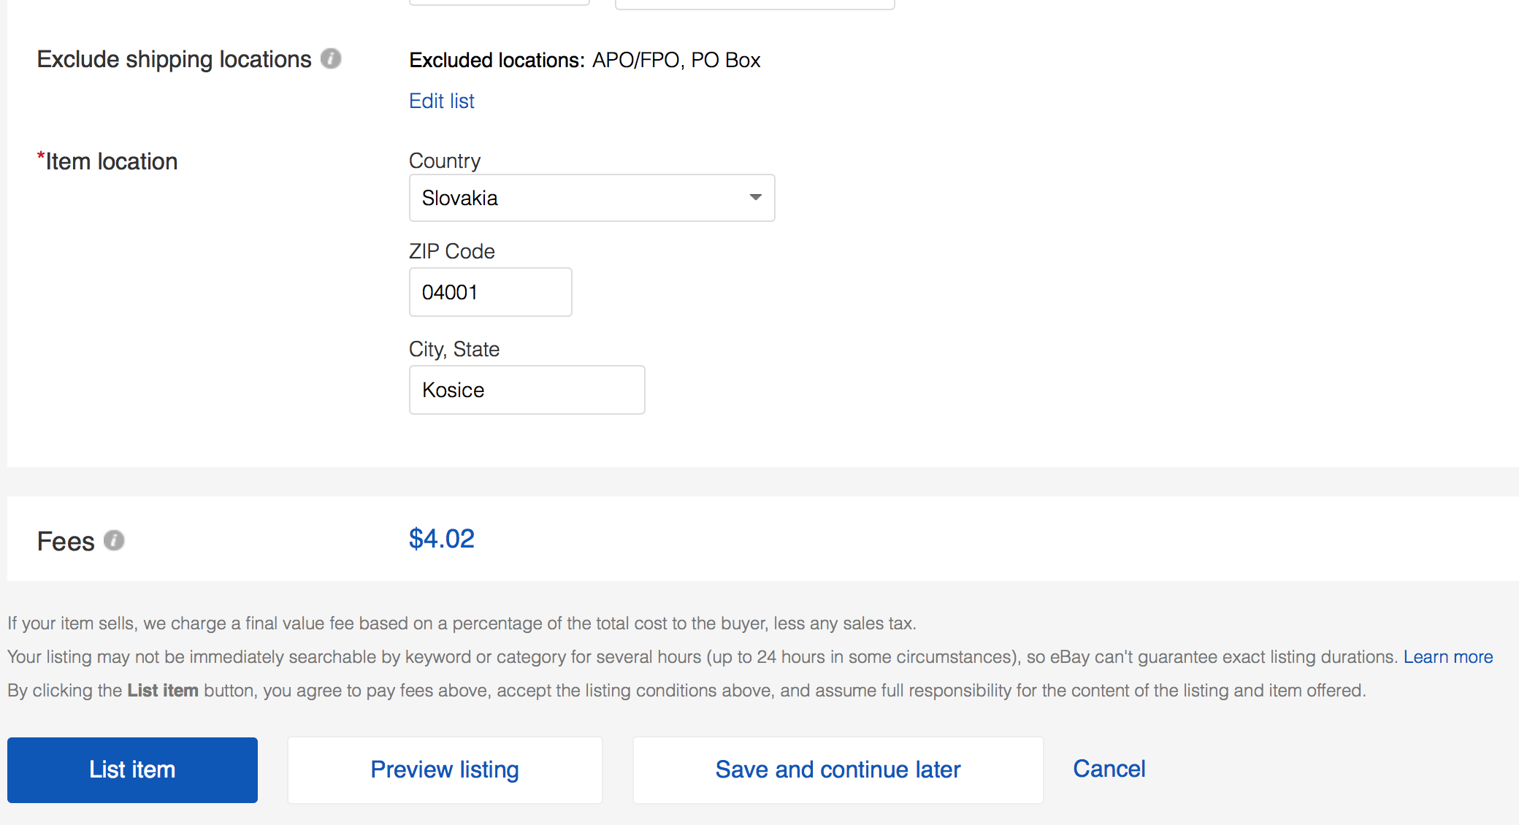Screen dimensions: 1519x825
Task: Click the Preview listing button
Action: [445, 770]
